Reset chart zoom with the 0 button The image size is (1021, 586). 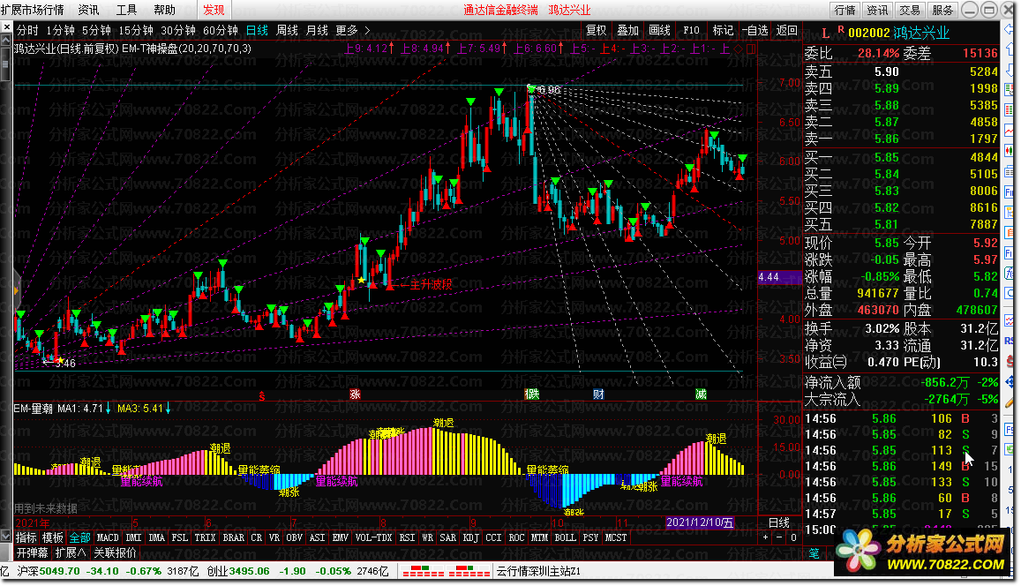pos(793,537)
